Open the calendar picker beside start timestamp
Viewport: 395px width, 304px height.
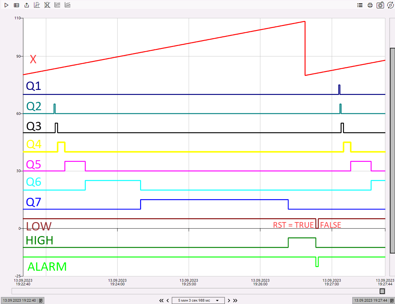point(40,300)
